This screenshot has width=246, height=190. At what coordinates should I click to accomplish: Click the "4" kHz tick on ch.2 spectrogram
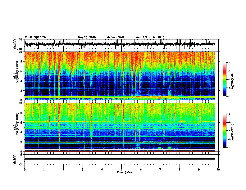coord(22,133)
